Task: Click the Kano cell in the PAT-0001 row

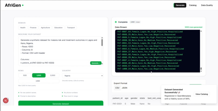Action: (x=142, y=104)
